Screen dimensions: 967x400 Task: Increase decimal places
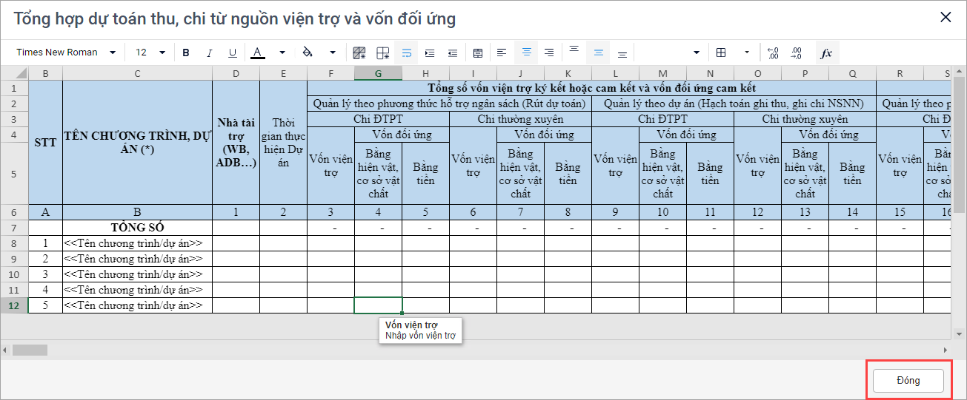[x=773, y=52]
